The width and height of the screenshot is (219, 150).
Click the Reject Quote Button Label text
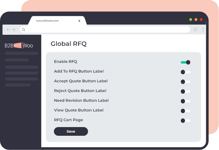tap(80, 91)
